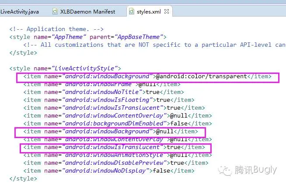Click the windowDisablePreview item line
This screenshot has height=184, width=286.
pos(115,163)
